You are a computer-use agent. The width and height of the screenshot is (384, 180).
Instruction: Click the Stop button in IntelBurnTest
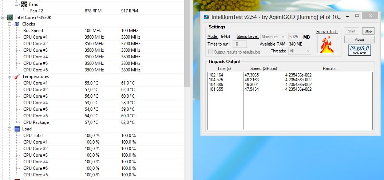pos(368,31)
